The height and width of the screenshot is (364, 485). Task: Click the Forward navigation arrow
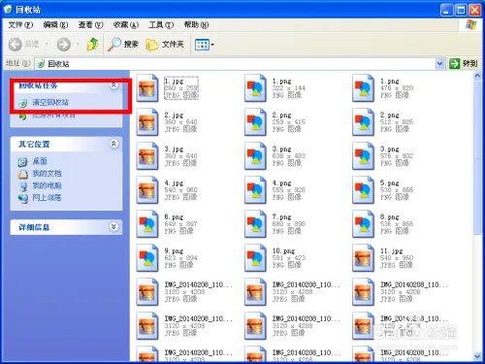[x=64, y=45]
